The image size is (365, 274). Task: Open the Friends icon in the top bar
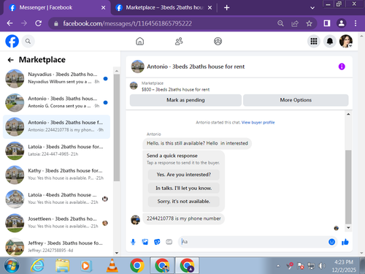(x=179, y=41)
